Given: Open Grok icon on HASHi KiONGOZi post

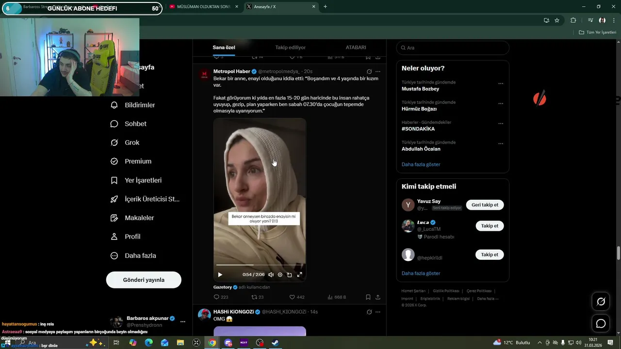Looking at the screenshot, I should click(x=369, y=312).
